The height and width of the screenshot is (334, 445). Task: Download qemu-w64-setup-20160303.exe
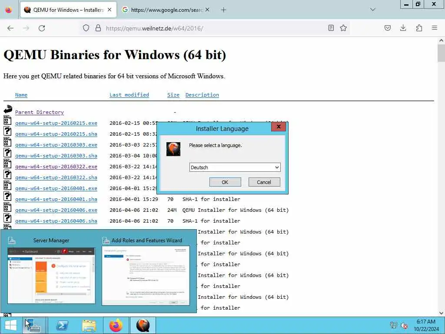(x=56, y=145)
